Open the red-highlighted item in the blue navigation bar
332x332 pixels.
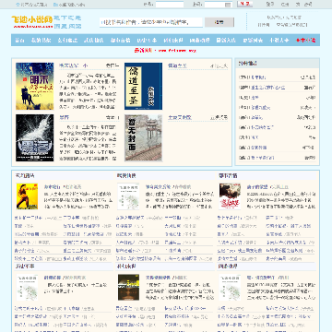coord(305,41)
